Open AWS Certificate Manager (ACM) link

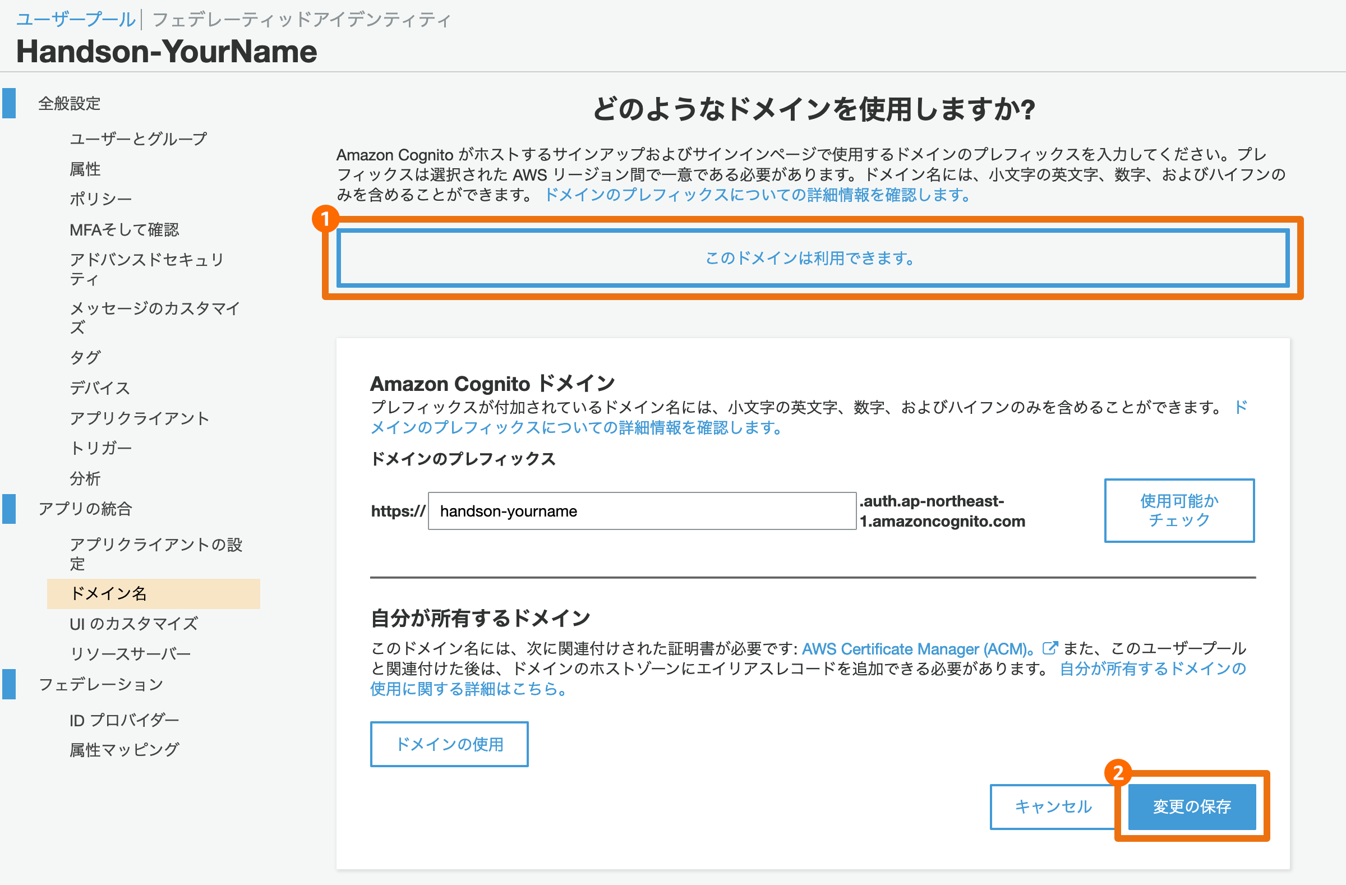pyautogui.click(x=919, y=648)
